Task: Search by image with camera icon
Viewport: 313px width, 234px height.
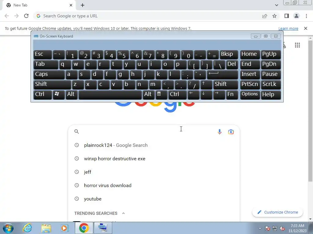Action: pos(231,132)
